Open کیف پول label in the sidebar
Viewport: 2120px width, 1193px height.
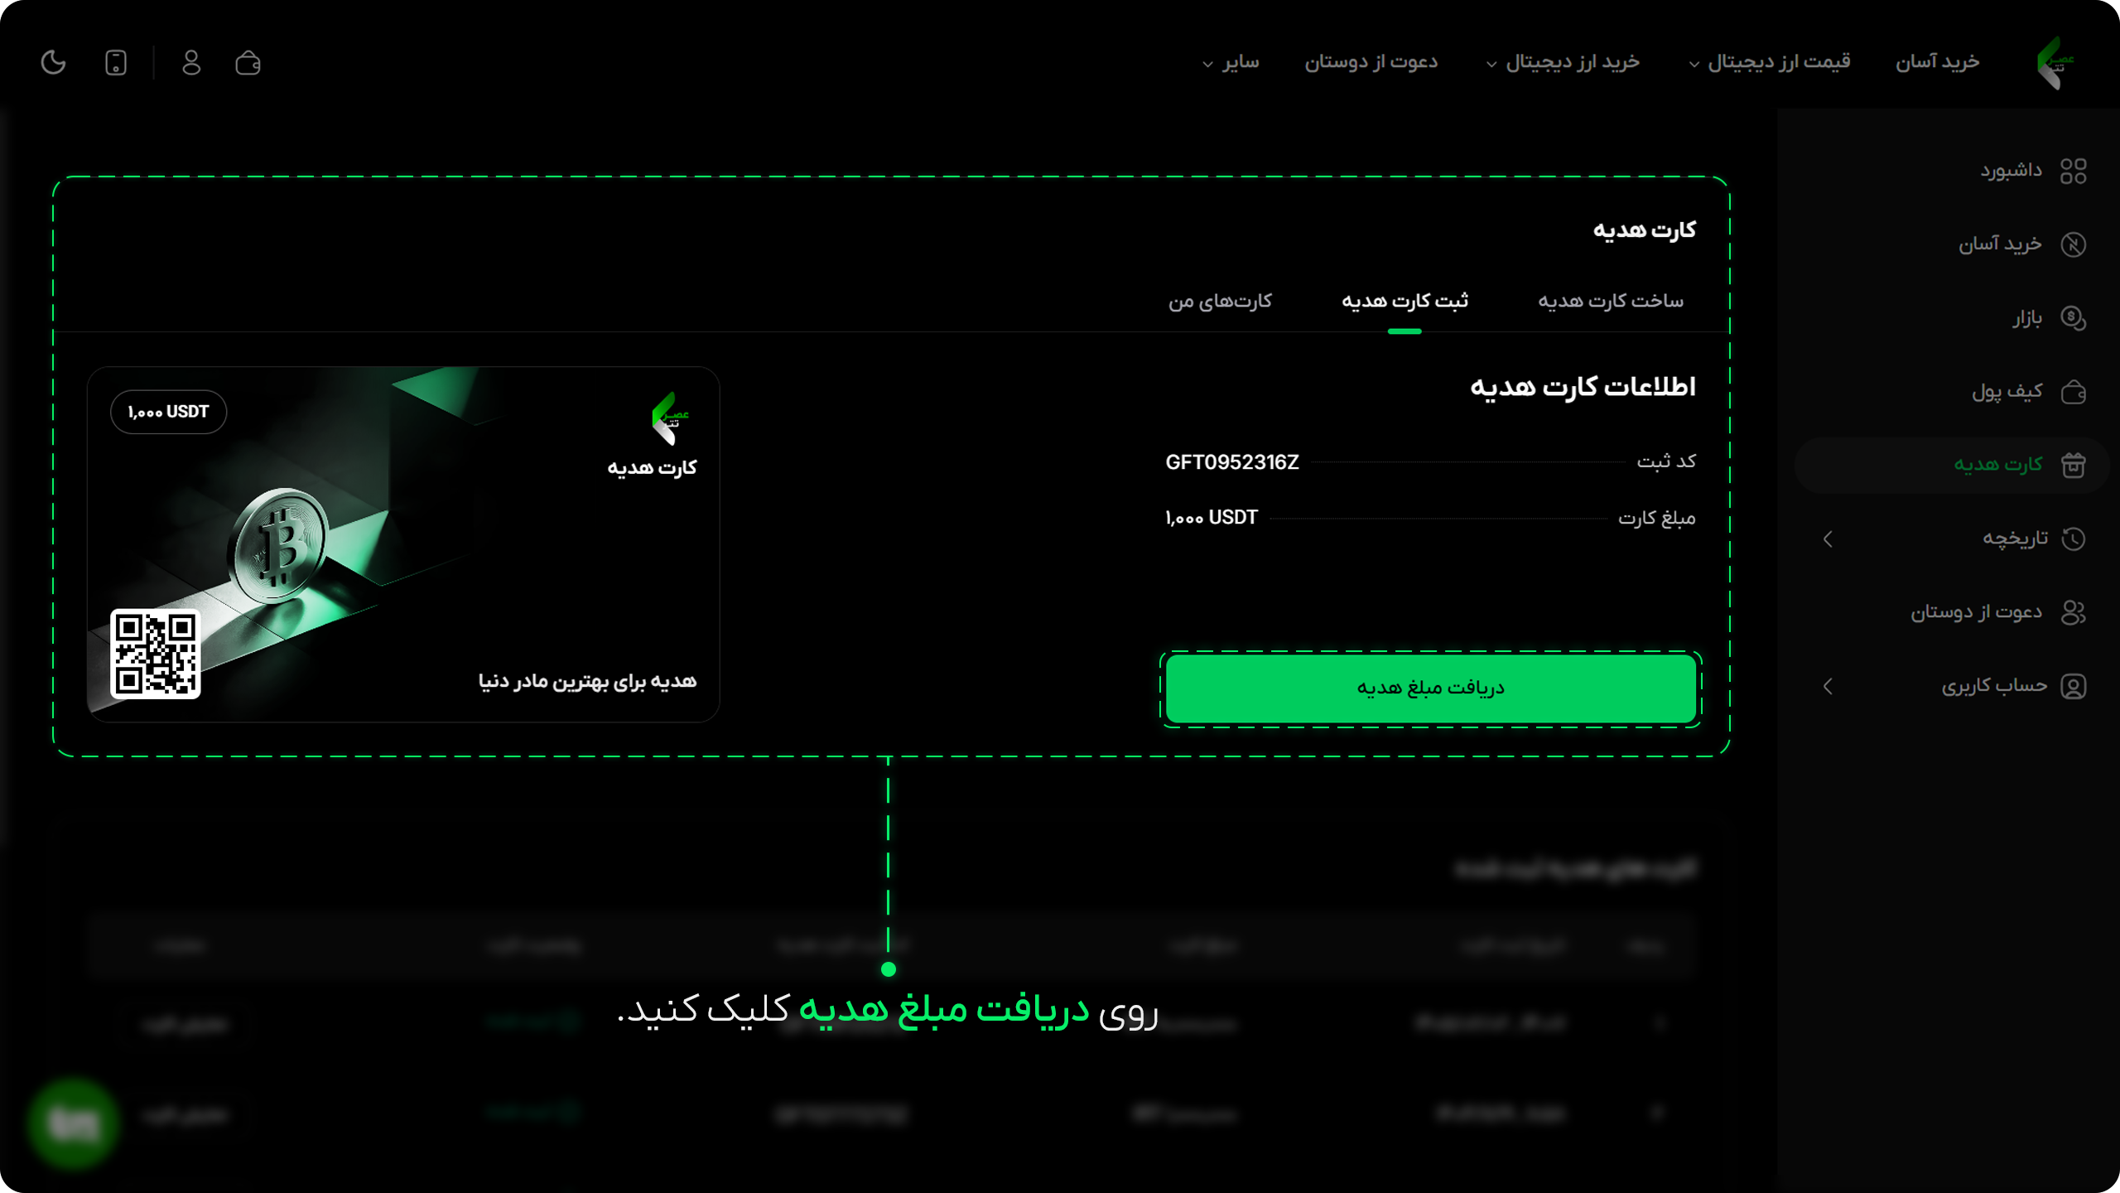coord(2007,391)
